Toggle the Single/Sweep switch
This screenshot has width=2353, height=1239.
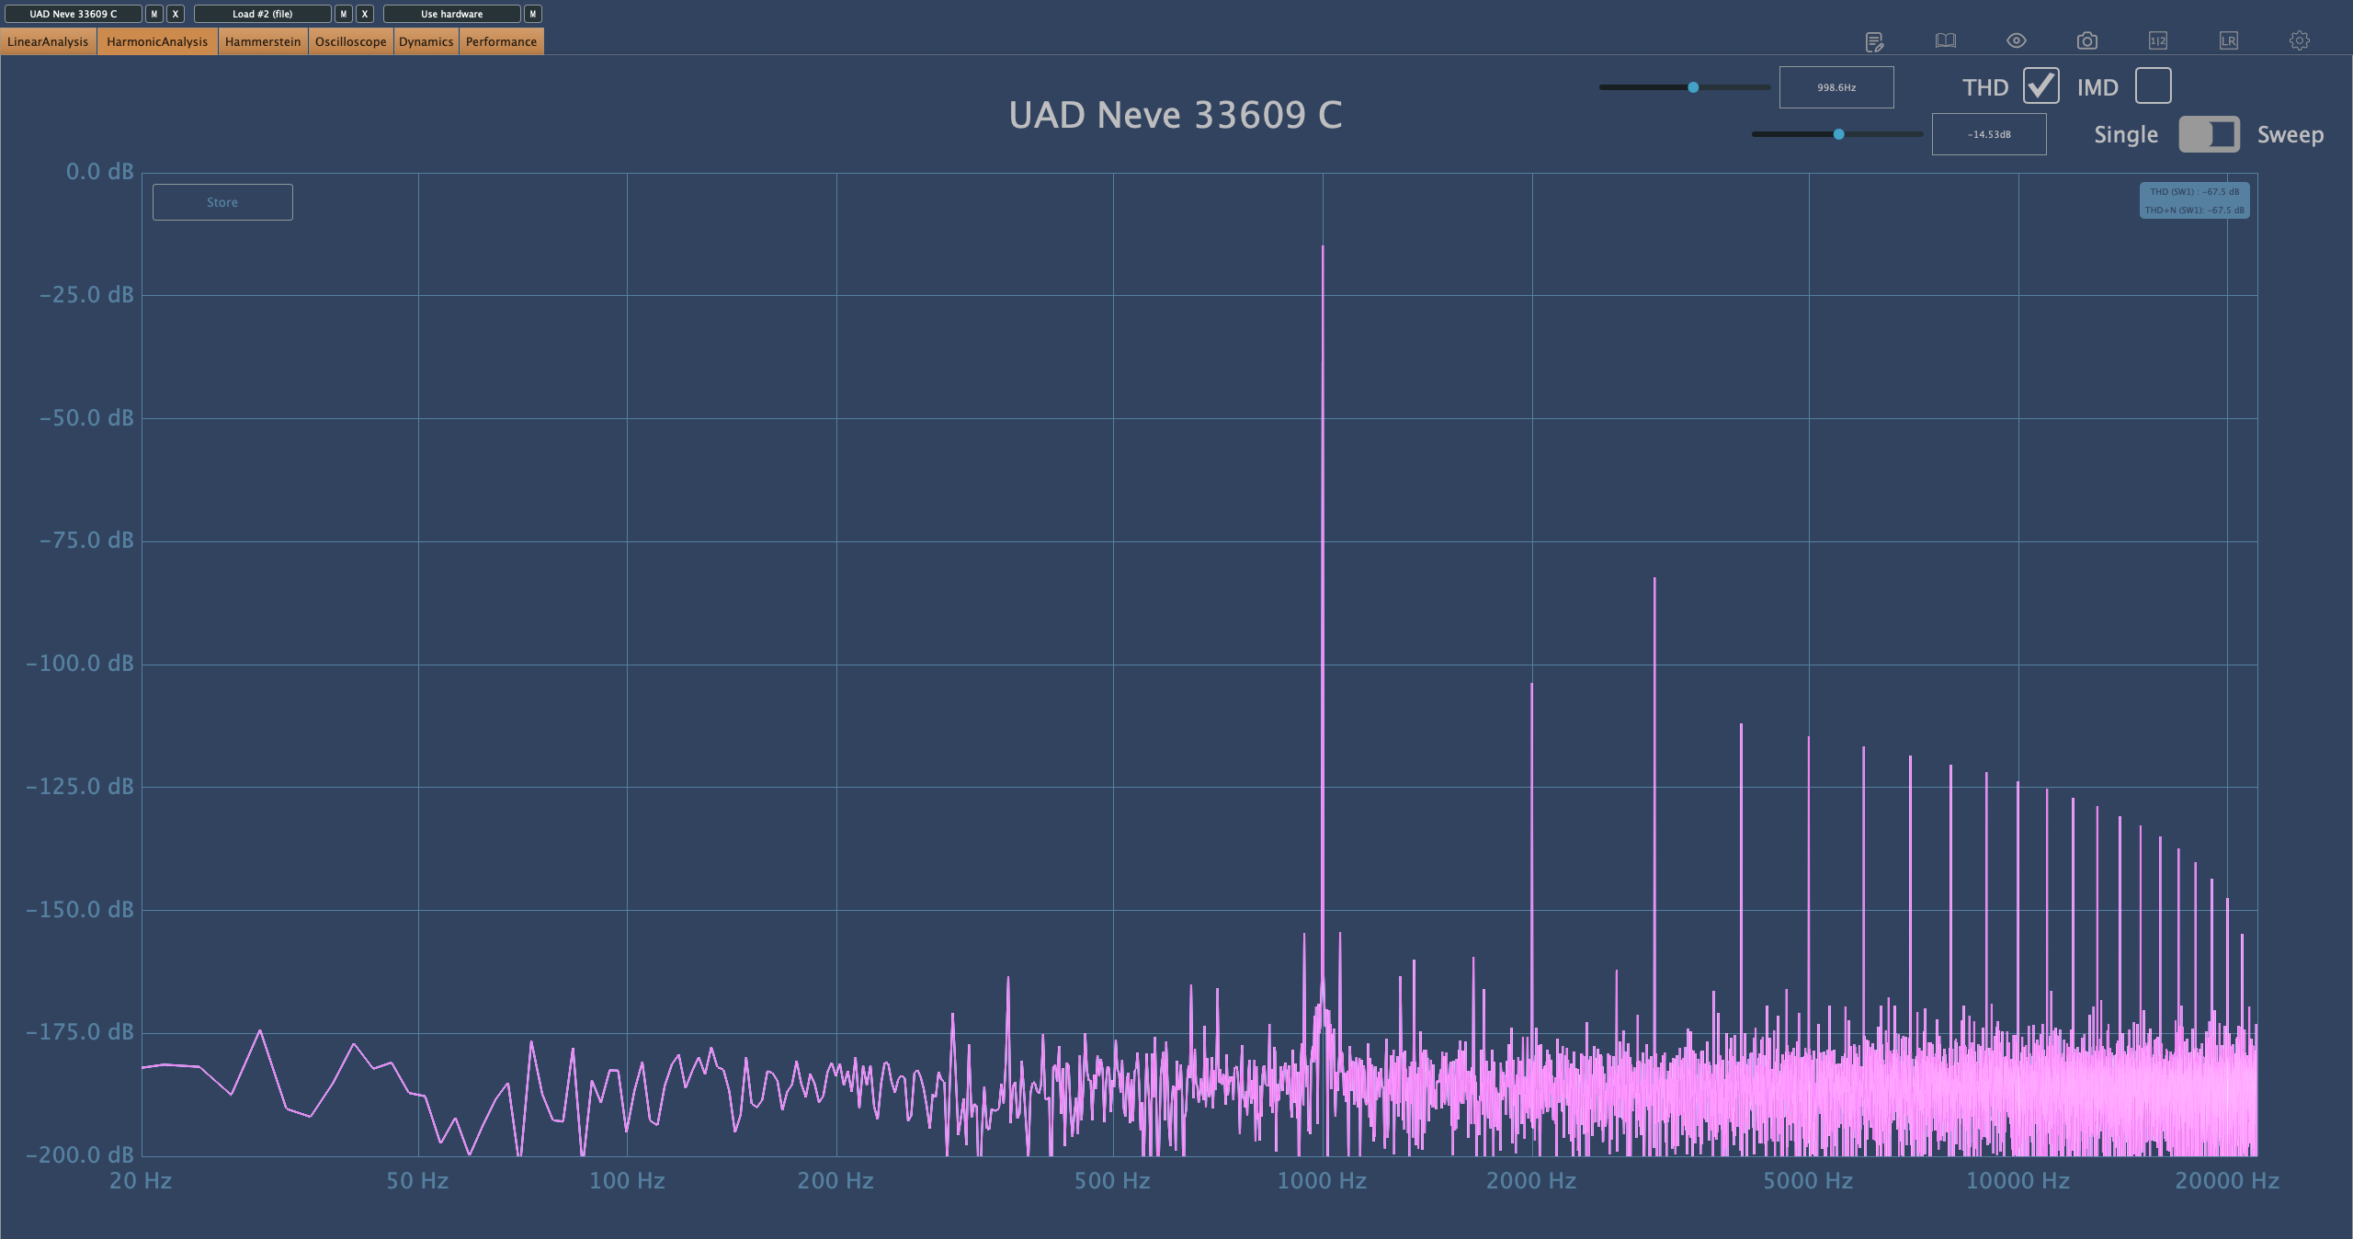click(2209, 134)
